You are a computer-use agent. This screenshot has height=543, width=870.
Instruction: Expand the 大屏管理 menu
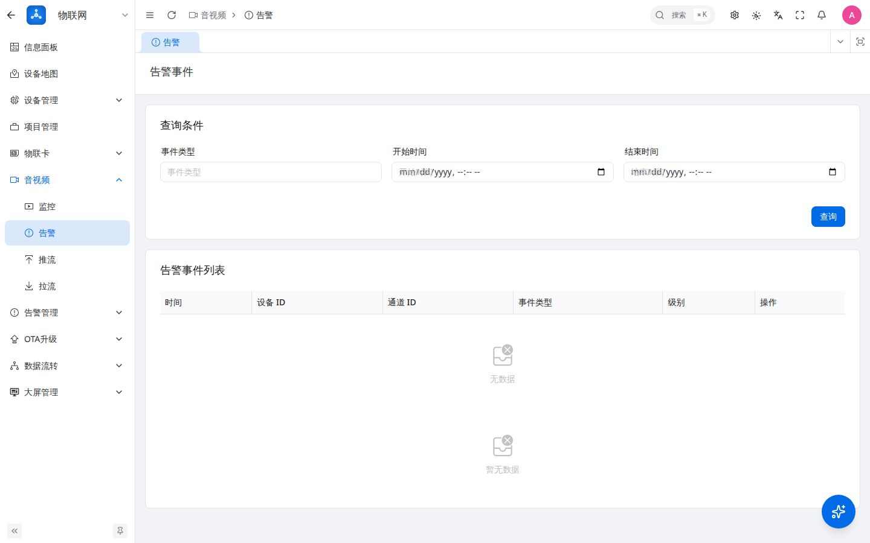67,392
